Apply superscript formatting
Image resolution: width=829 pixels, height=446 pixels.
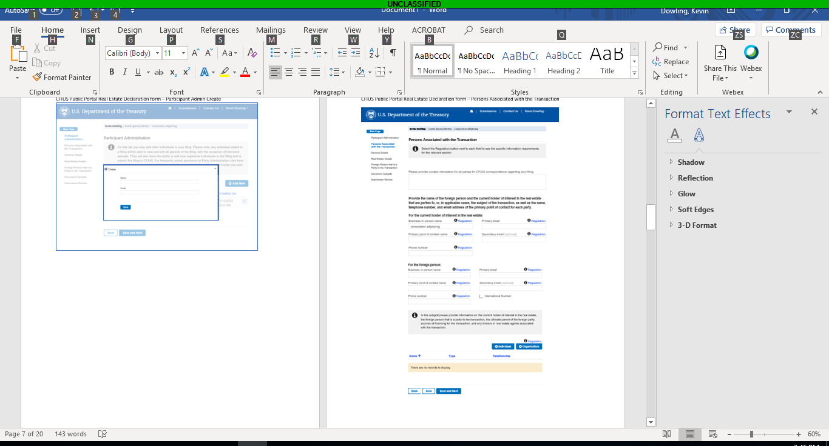pyautogui.click(x=187, y=72)
